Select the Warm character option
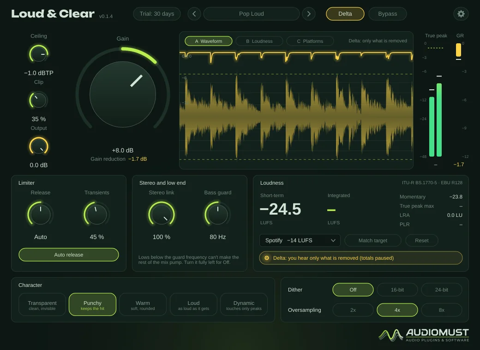The image size is (480, 350). click(x=143, y=305)
